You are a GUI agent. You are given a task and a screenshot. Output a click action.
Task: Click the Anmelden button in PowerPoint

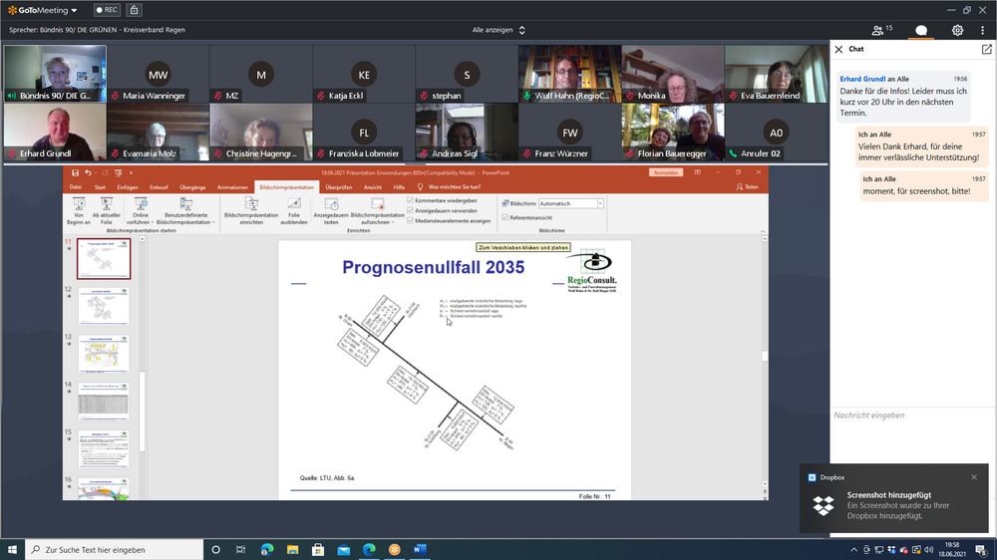click(666, 172)
